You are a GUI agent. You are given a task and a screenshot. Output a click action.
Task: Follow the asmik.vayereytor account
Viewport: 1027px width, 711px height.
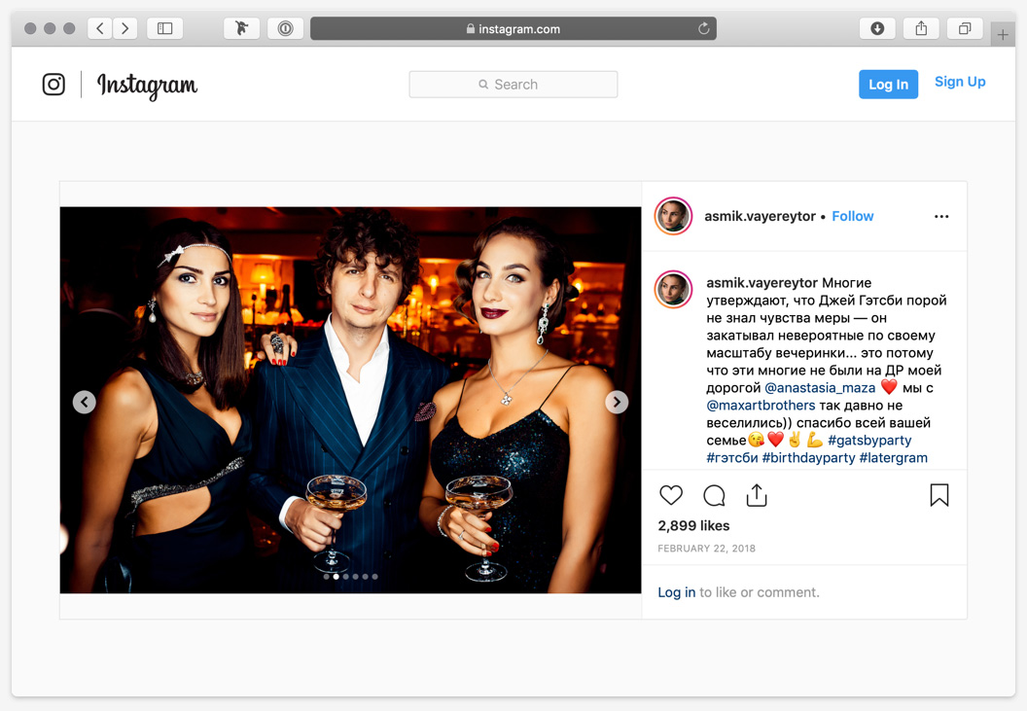[x=852, y=217]
